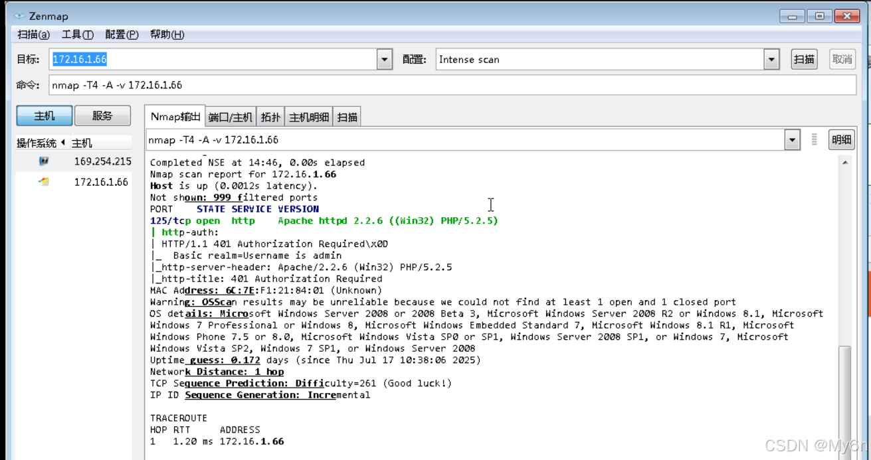Viewport: 871px width, 460px height.
Task: Click the TRACEROUTE heading in output
Action: pos(179,418)
